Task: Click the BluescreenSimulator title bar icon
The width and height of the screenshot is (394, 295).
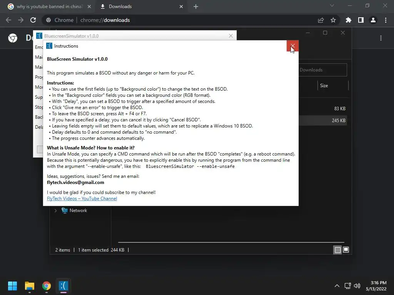Action: tap(39, 36)
